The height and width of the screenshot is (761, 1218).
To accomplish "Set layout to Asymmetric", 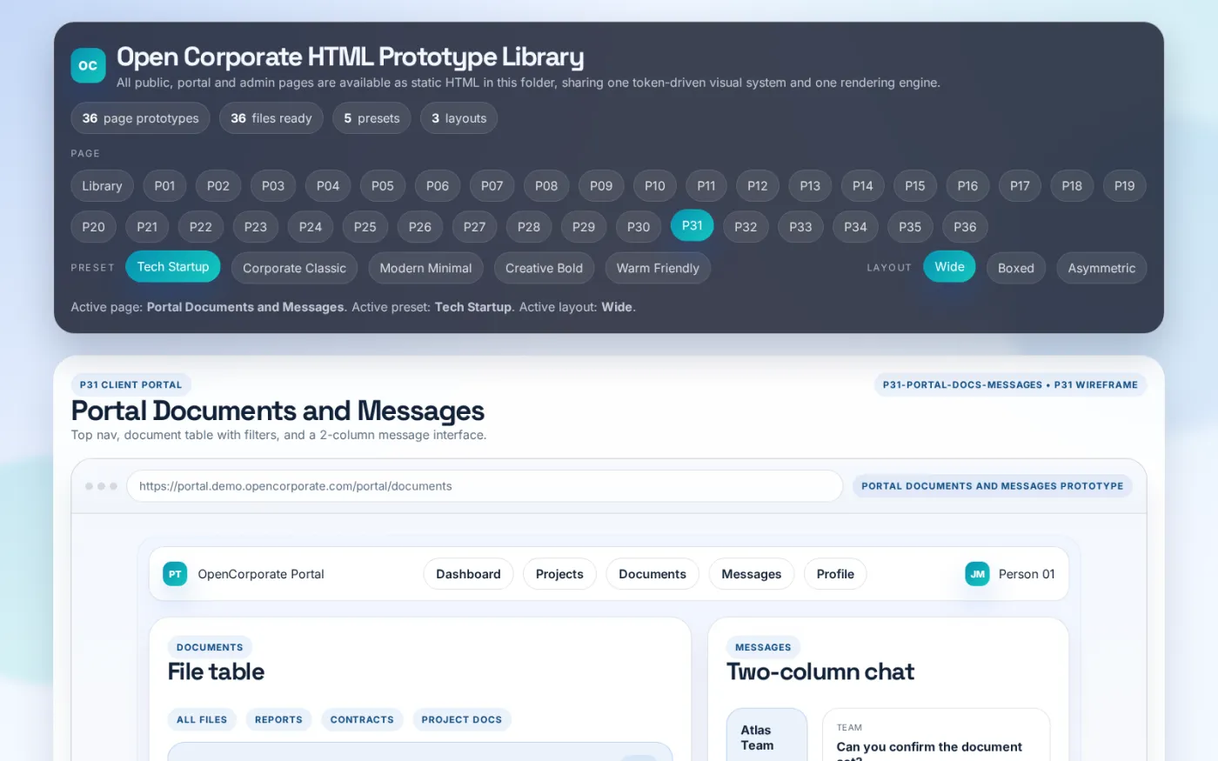I will (x=1101, y=268).
